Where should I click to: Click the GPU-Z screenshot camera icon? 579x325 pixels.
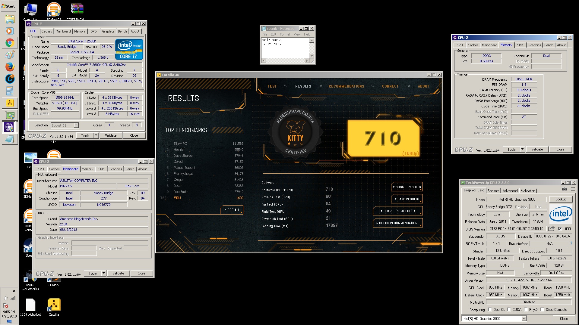(x=565, y=189)
